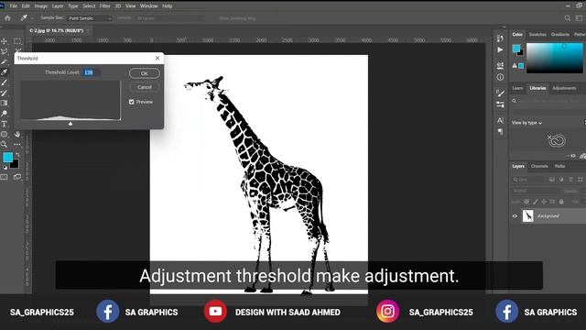Open the File menu
Screen dimensions: 586x330
pyautogui.click(x=14, y=6)
